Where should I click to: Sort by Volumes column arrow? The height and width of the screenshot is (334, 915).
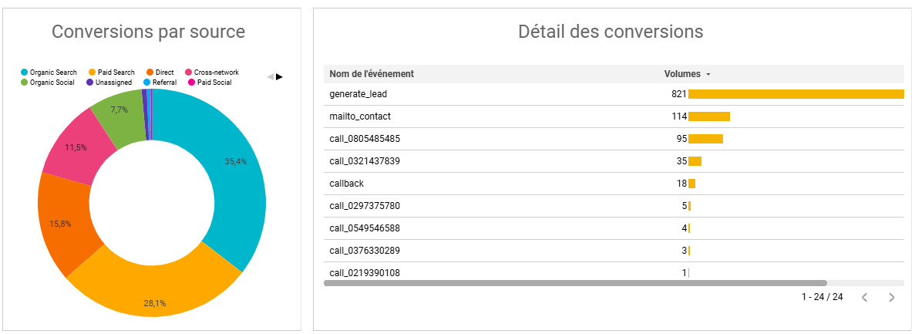click(x=708, y=74)
